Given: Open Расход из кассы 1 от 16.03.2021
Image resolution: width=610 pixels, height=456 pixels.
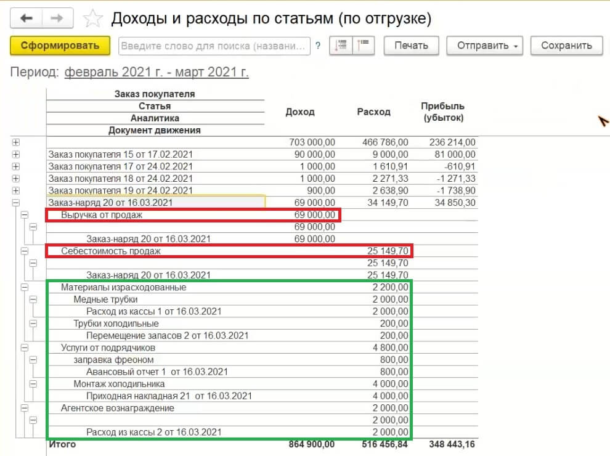Looking at the screenshot, I should click(x=153, y=311).
